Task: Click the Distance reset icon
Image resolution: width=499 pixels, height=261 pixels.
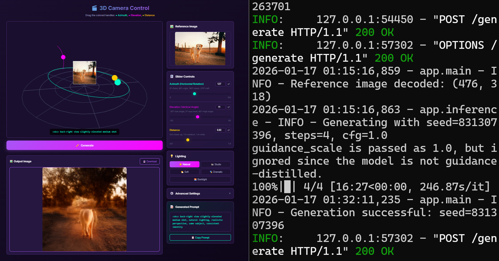Action: pyautogui.click(x=228, y=130)
